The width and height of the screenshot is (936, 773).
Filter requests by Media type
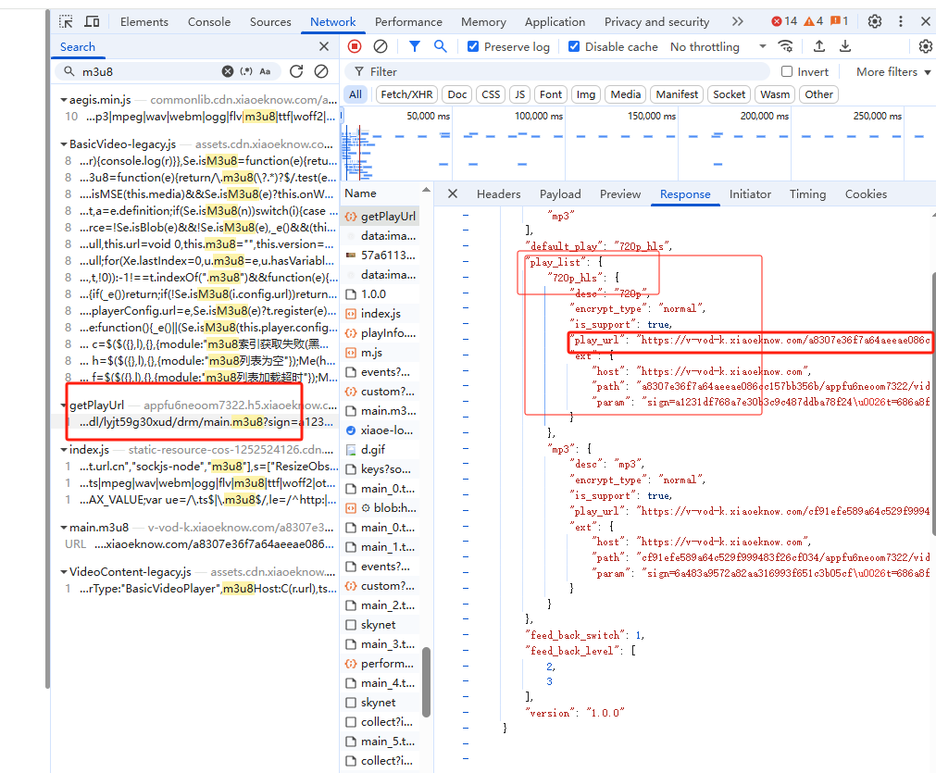pyautogui.click(x=626, y=94)
